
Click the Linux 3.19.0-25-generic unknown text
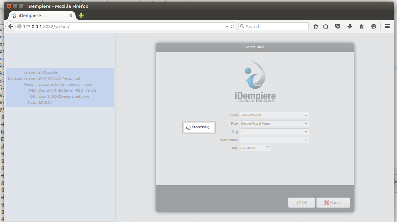click(x=63, y=96)
